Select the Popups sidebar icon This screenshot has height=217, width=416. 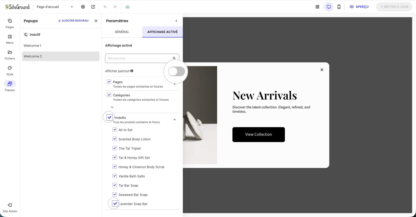click(10, 84)
